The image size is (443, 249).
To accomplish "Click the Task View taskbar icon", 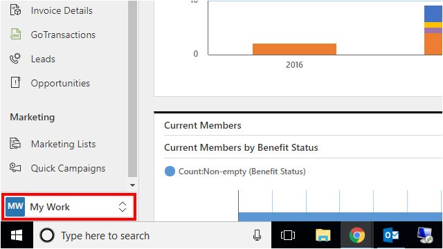I will (288, 235).
